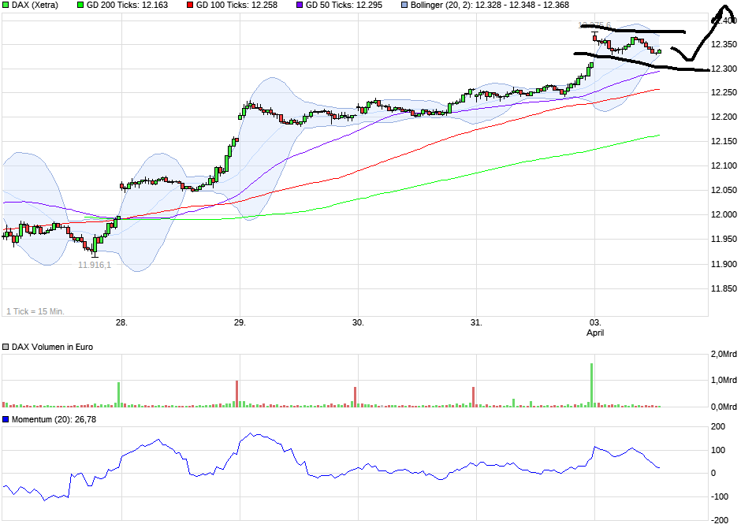Image resolution: width=741 pixels, height=528 pixels.
Task: Click the '1 Tick = 15 Min.' note
Action: point(35,311)
